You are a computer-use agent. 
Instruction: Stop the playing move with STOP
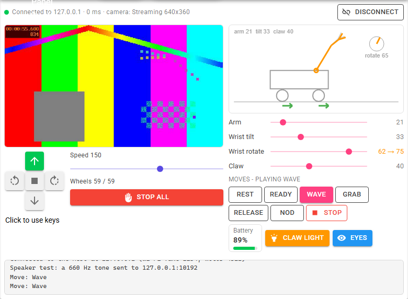pos(326,213)
